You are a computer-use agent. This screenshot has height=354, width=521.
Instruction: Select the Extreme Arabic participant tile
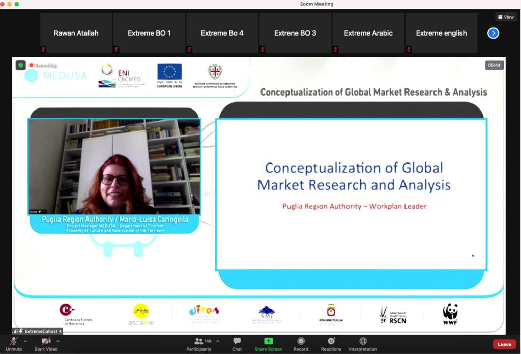pos(368,33)
